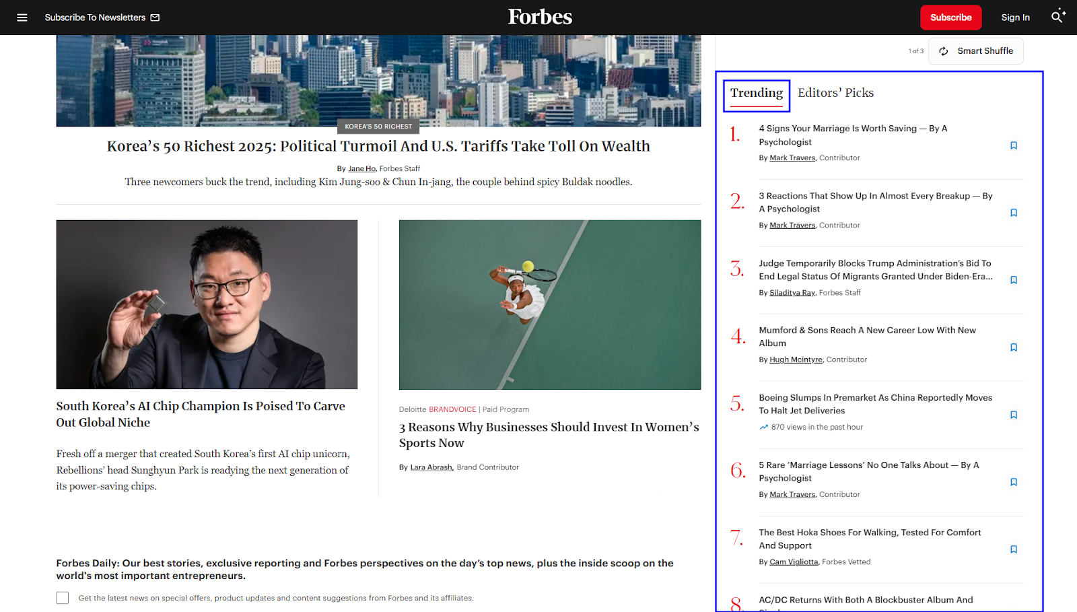Screen dimensions: 1077x612
Task: Click the newsletter envelope icon
Action: [x=155, y=18]
